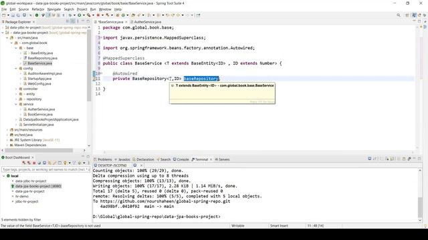
Task: Close the Package Explorer view tab
Action: point(33,22)
